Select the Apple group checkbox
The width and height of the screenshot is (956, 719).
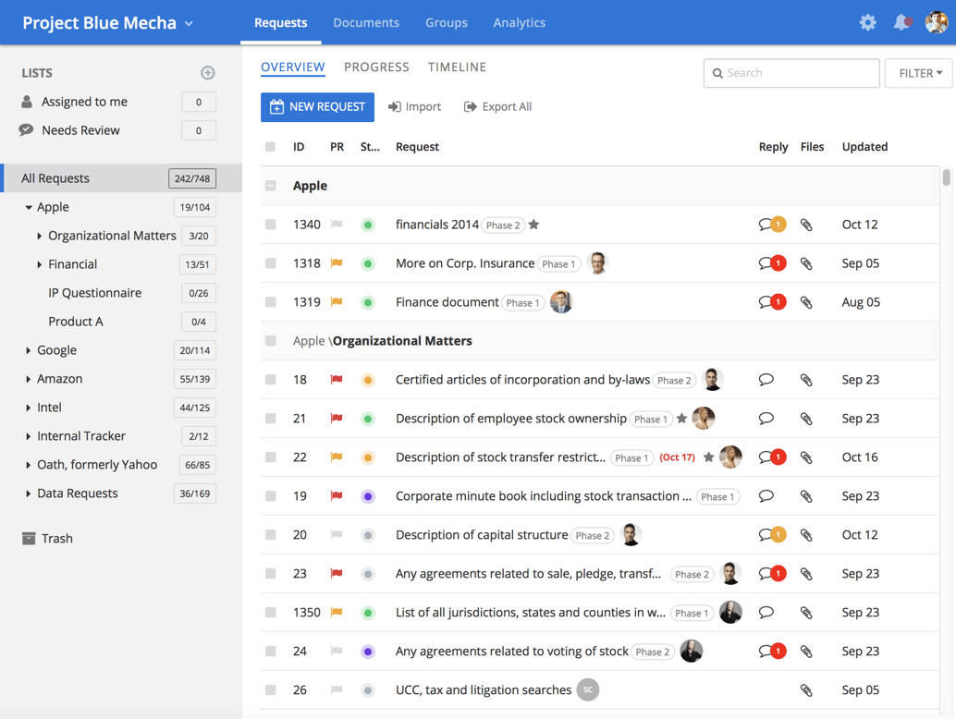tap(270, 185)
